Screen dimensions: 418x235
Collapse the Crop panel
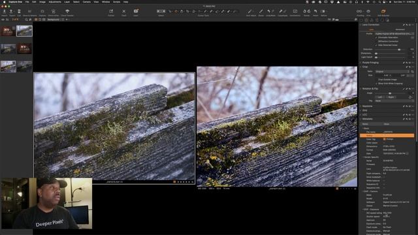361,67
